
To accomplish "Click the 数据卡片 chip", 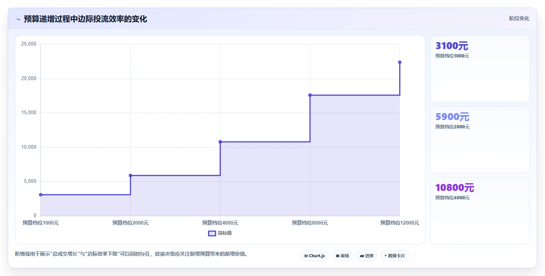I will (x=395, y=256).
